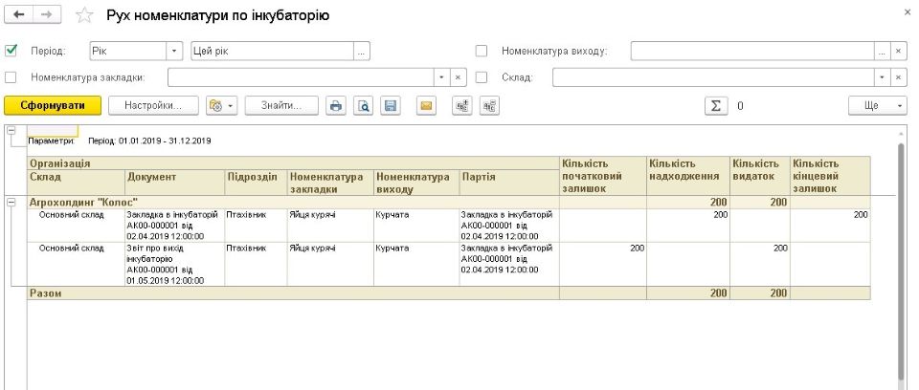Collapse the Агрохолдинг "Колос" group row
Viewport: 919px width, 390px height.
11,202
